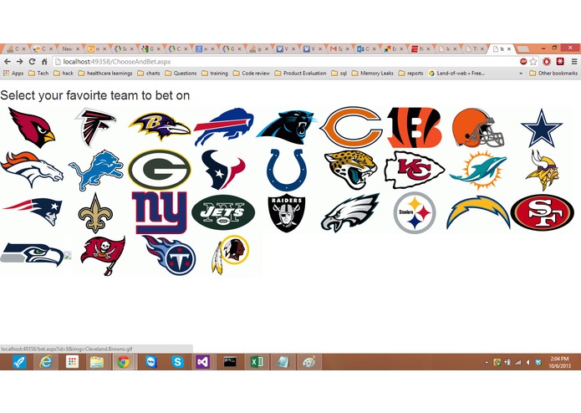The width and height of the screenshot is (581, 413).
Task: Open the Memory Leaks bookmarks folder
Action: click(x=372, y=74)
